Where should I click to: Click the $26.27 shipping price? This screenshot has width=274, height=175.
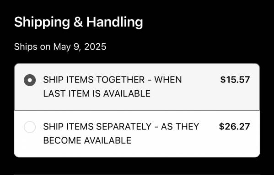pos(234,127)
